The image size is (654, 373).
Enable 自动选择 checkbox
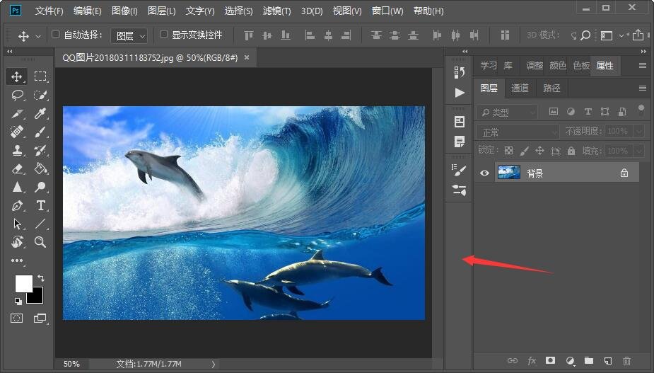point(55,34)
